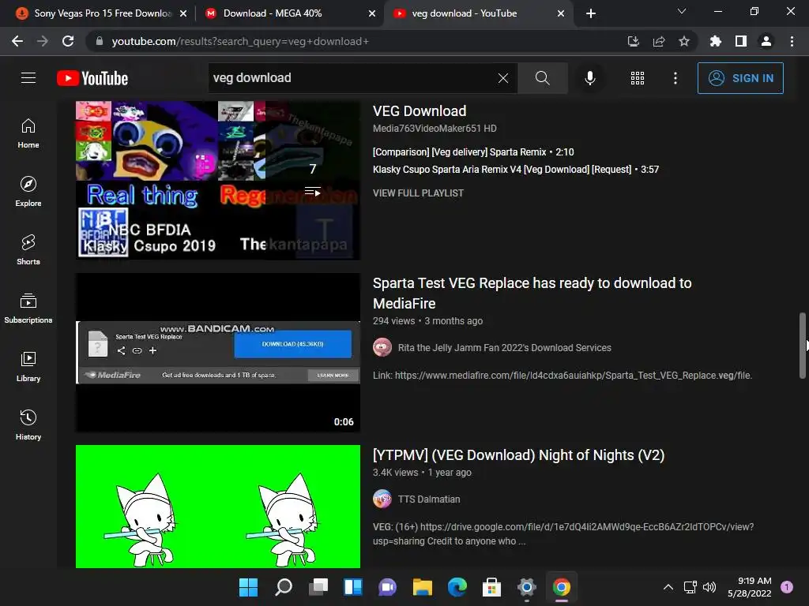
Task: Click the magnifier search button
Action: click(x=542, y=78)
